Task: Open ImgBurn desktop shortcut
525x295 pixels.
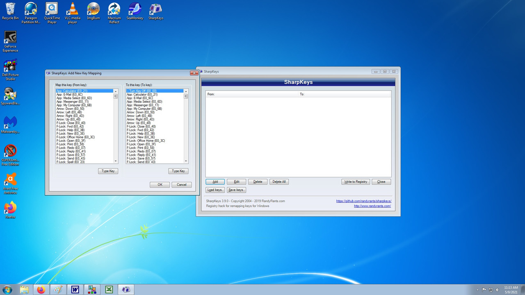Action: pyautogui.click(x=94, y=11)
